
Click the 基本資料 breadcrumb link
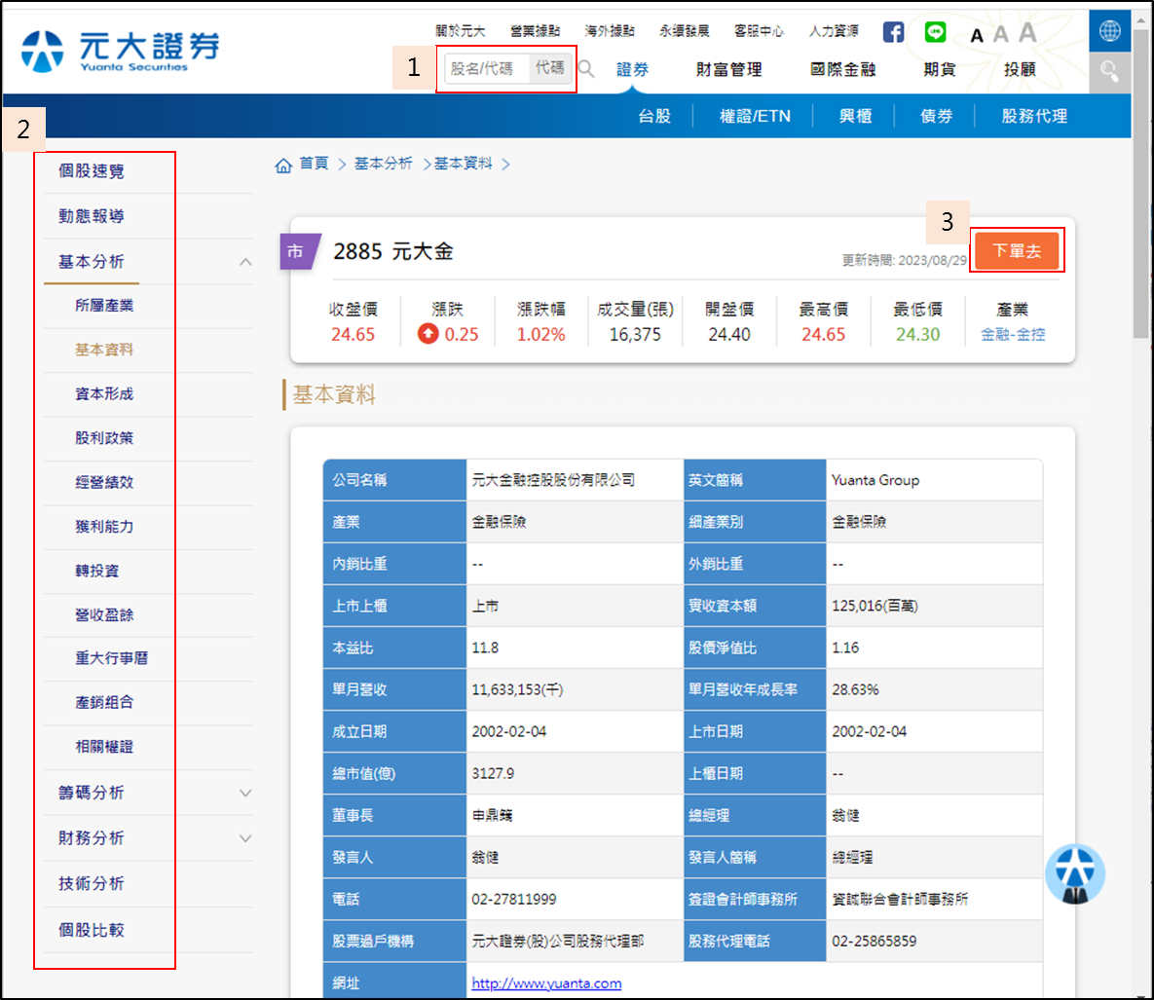(x=463, y=164)
